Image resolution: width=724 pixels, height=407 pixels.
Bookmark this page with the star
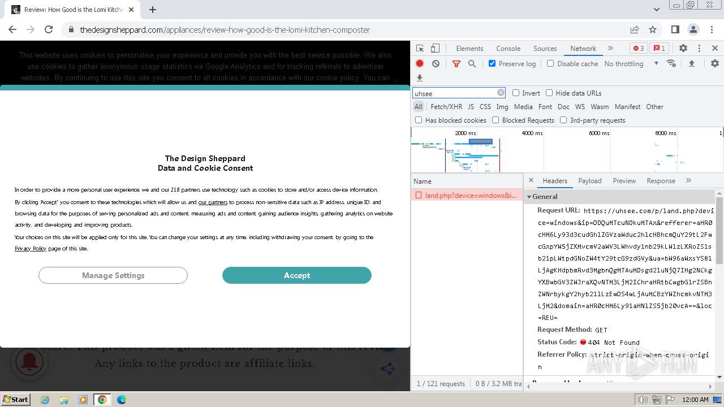coord(653,29)
